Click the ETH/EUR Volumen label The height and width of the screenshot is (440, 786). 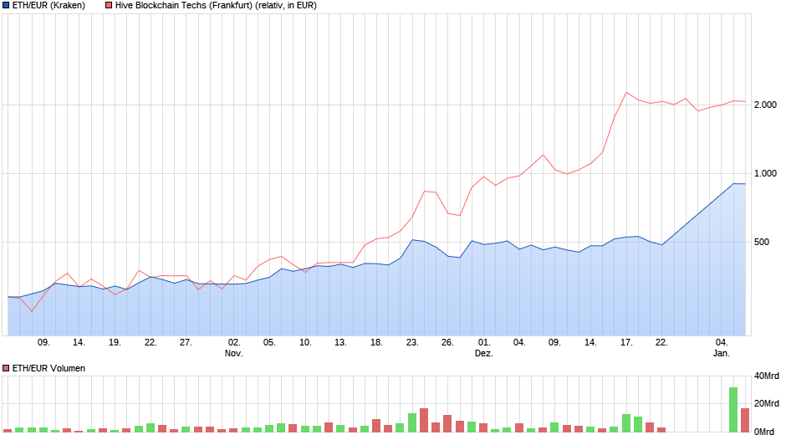48,368
